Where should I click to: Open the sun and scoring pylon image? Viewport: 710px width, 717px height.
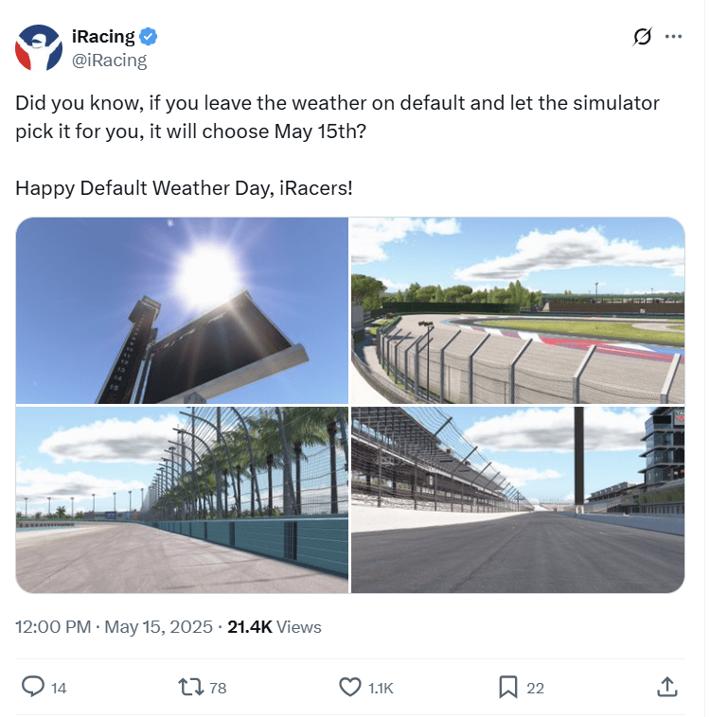click(x=182, y=310)
